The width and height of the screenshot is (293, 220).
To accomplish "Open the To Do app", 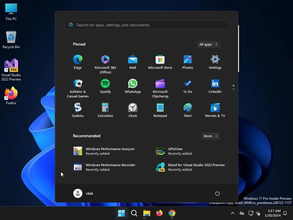I will [x=188, y=86].
